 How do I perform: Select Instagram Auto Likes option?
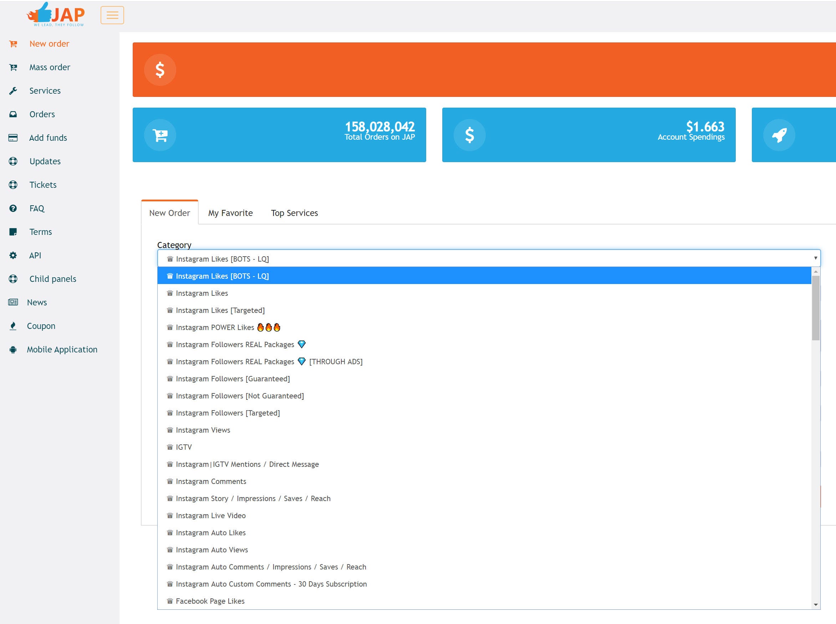click(x=485, y=532)
